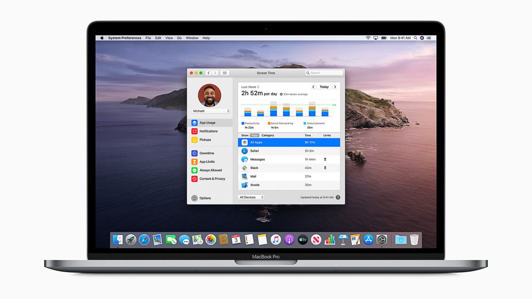This screenshot has width=532, height=299.
Task: Click the light blue Entertainment legend swatch
Action: point(305,123)
